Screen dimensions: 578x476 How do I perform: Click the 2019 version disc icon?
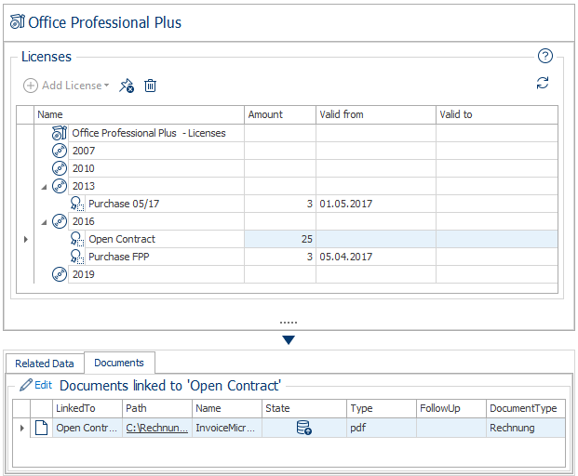pos(60,274)
